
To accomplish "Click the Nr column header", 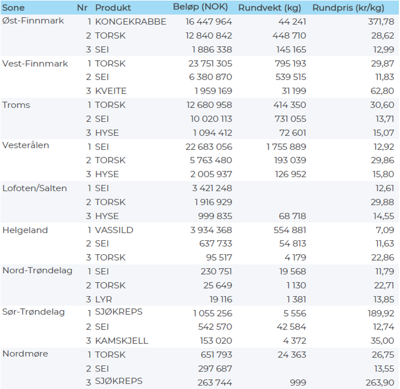I will (82, 8).
